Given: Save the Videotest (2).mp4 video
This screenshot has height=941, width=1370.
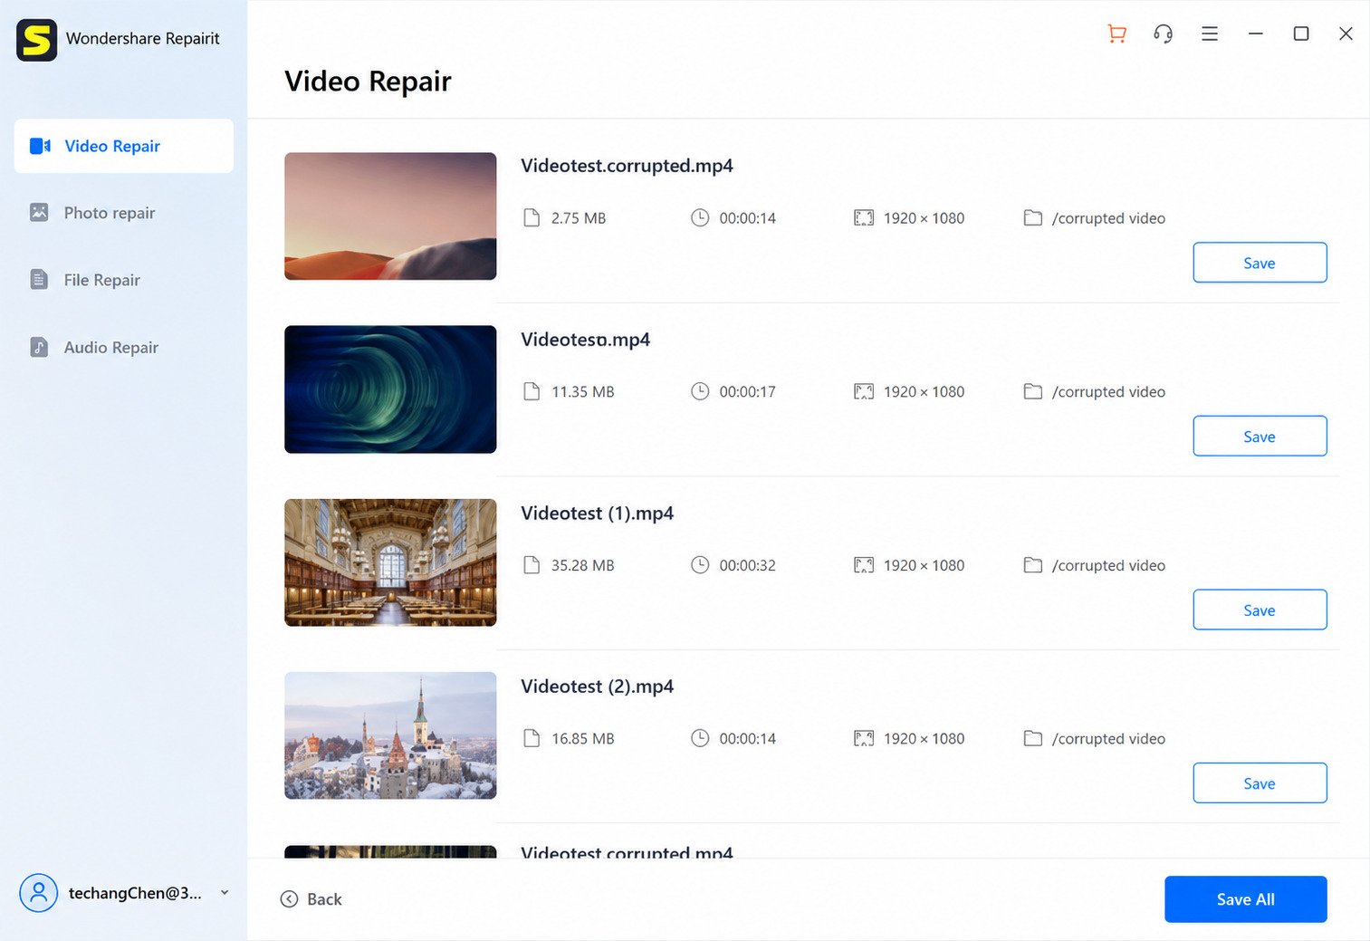Looking at the screenshot, I should [1260, 783].
